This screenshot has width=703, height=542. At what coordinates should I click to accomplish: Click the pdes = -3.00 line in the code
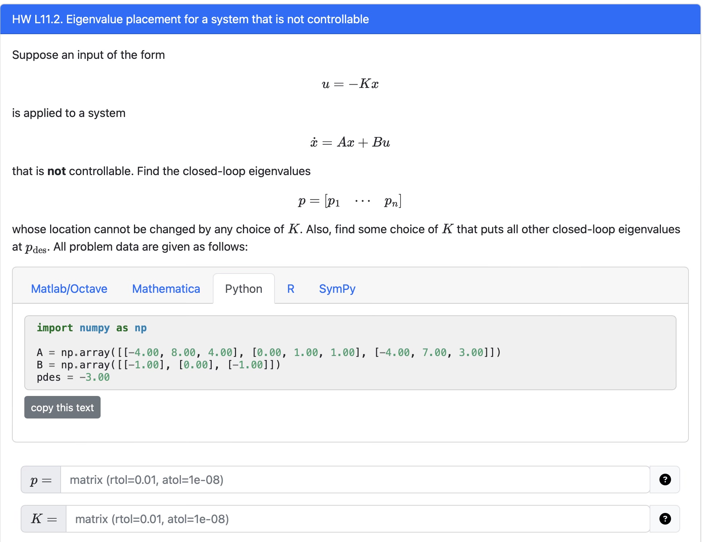pyautogui.click(x=73, y=377)
